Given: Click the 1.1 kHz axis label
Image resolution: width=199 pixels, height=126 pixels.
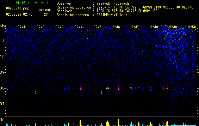Looking at the screenshot, I should click(3, 41).
